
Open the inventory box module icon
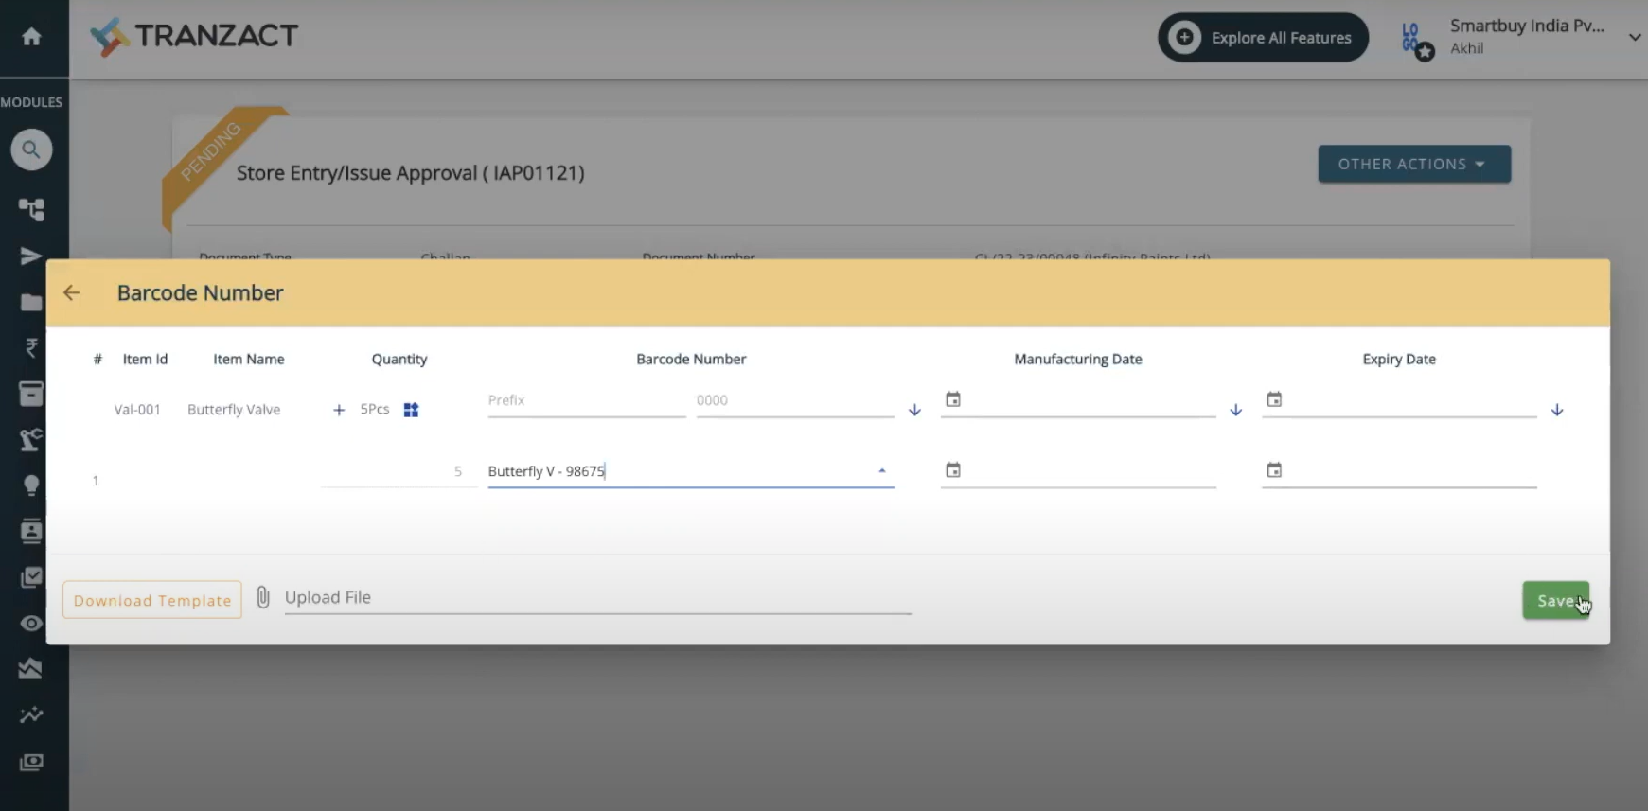pyautogui.click(x=31, y=394)
